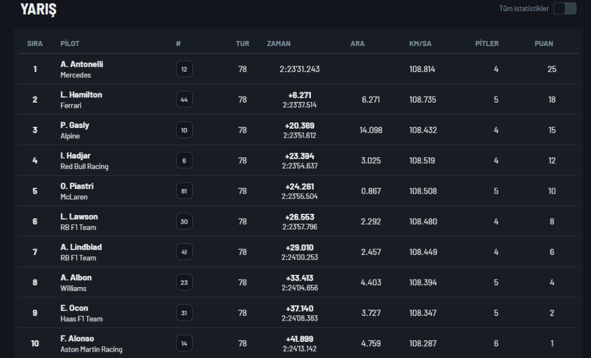Screen dimensions: 591x358
Task: Enable the Tüm istatistikler toggle switch
Action: tap(564, 8)
